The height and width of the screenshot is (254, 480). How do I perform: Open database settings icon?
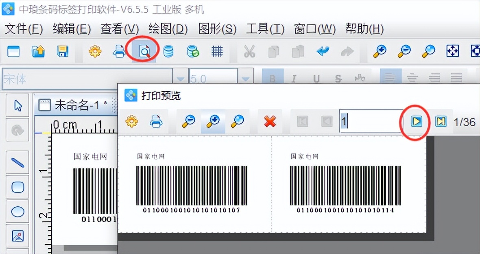168,51
